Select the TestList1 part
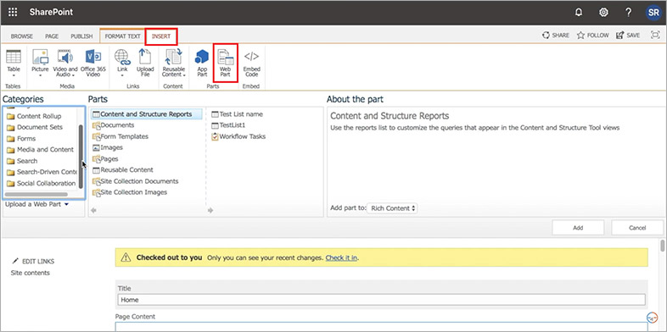The width and height of the screenshot is (667, 332). click(228, 125)
